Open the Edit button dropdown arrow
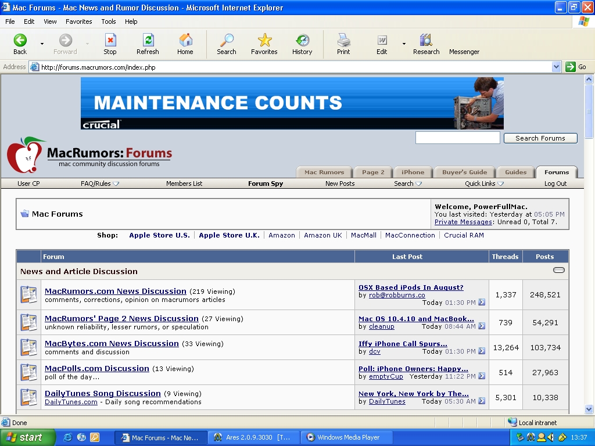Image resolution: width=595 pixels, height=446 pixels. [404, 44]
